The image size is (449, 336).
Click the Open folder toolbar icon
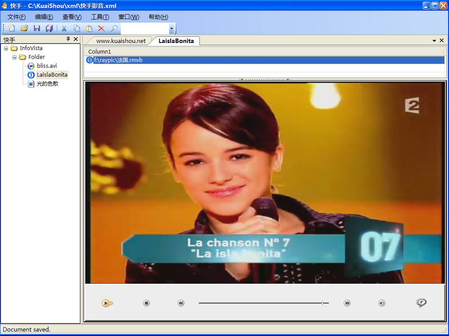pyautogui.click(x=24, y=28)
